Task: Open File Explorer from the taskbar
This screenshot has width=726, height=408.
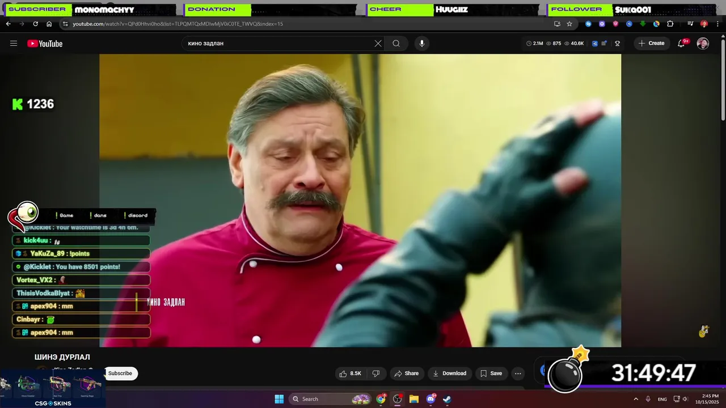Action: (413, 399)
